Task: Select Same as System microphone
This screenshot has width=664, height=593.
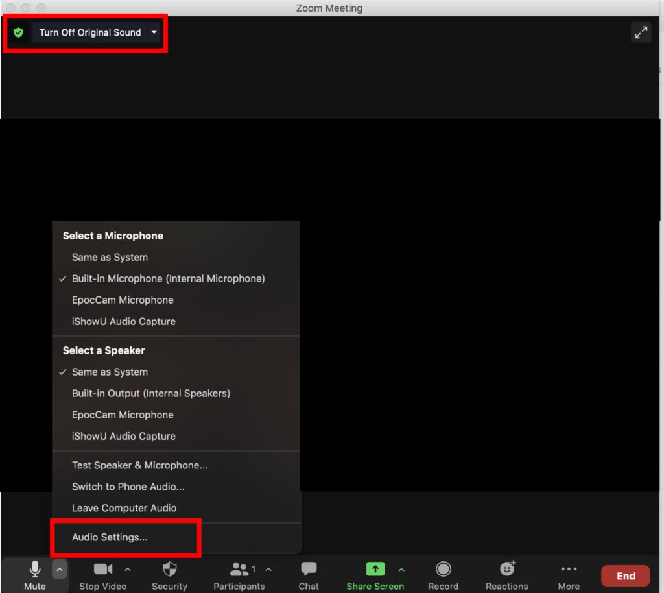Action: pos(176,257)
